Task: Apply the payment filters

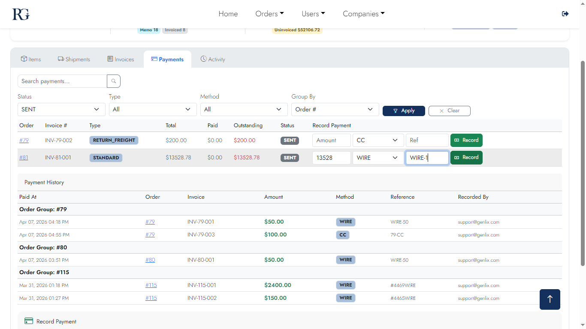Action: pyautogui.click(x=404, y=111)
